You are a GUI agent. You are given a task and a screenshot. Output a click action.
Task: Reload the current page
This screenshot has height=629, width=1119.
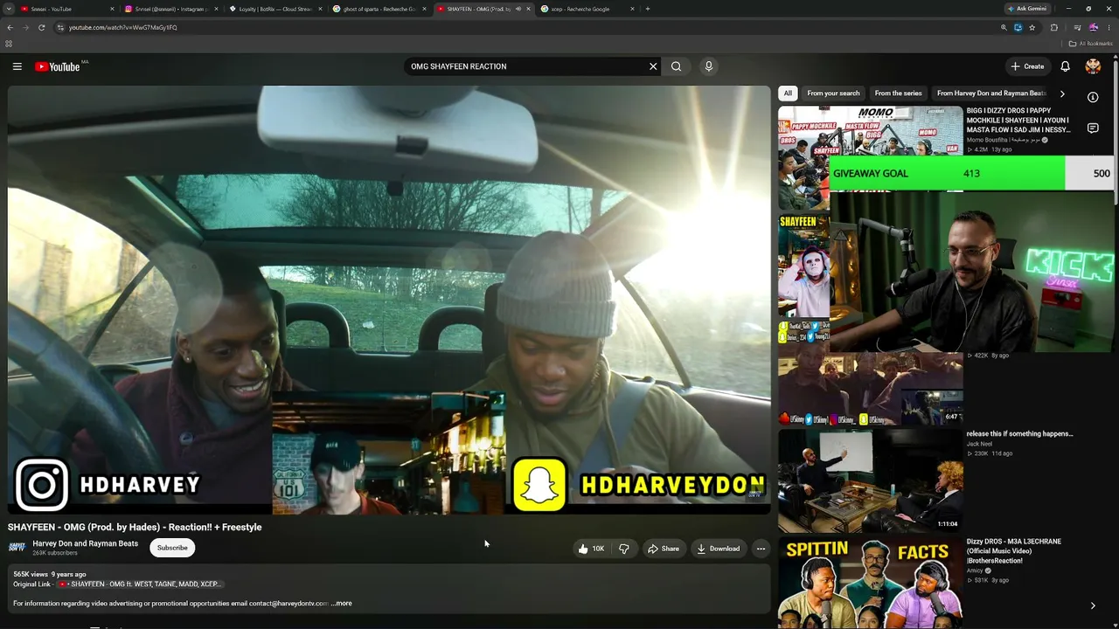[x=41, y=27]
